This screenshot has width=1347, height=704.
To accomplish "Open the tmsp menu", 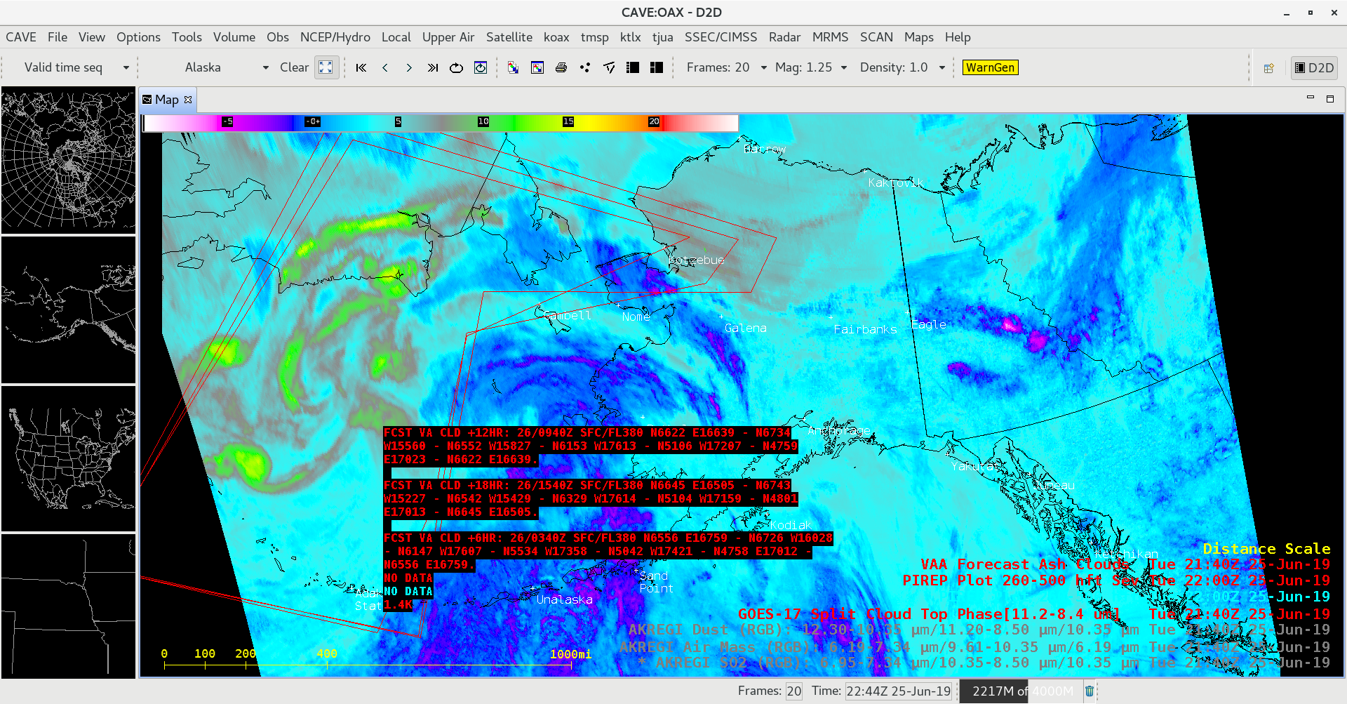I will (x=595, y=37).
